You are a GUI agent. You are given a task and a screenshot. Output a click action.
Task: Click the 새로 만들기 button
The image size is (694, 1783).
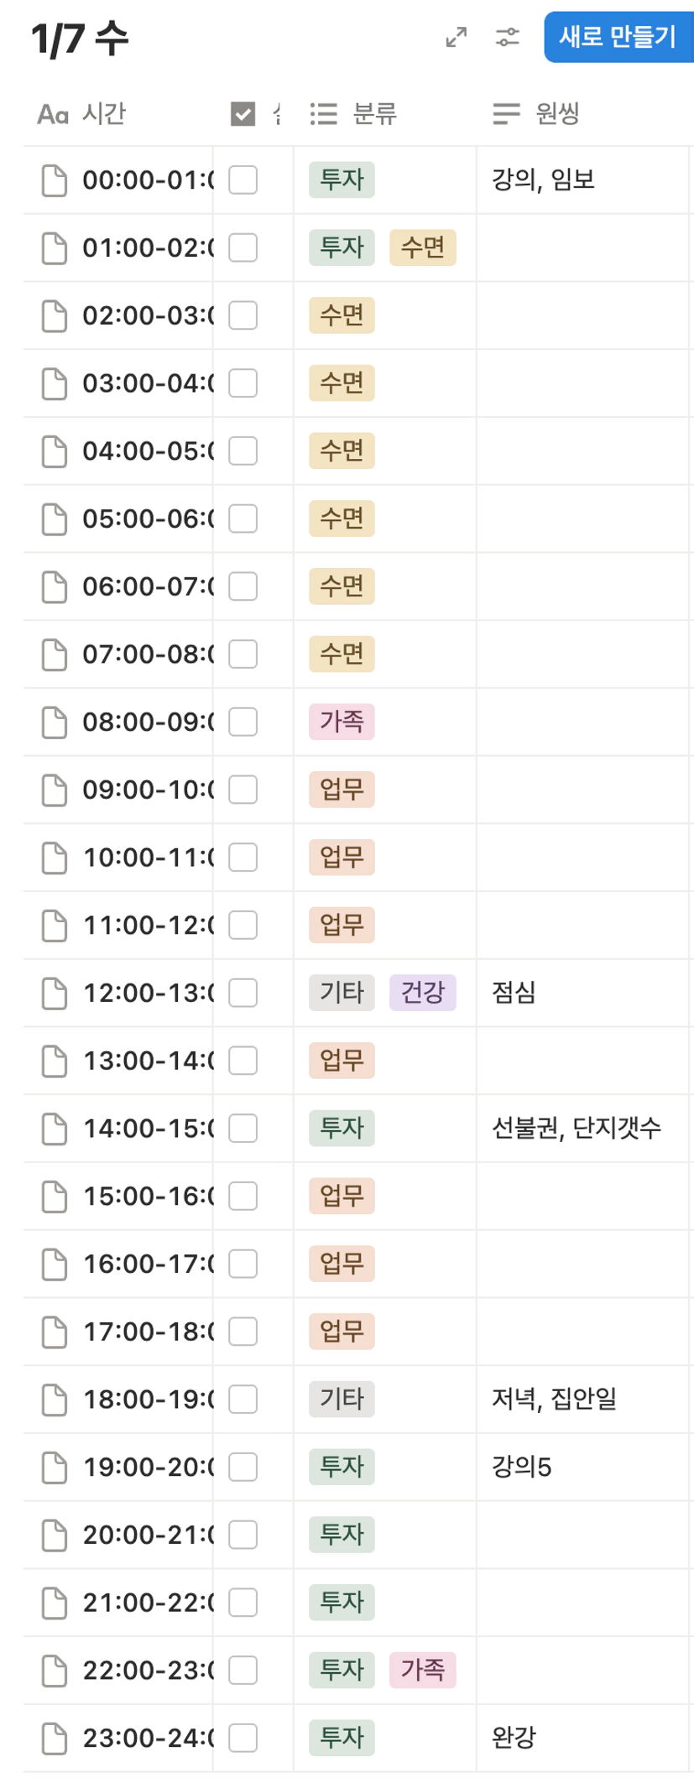pos(617,37)
